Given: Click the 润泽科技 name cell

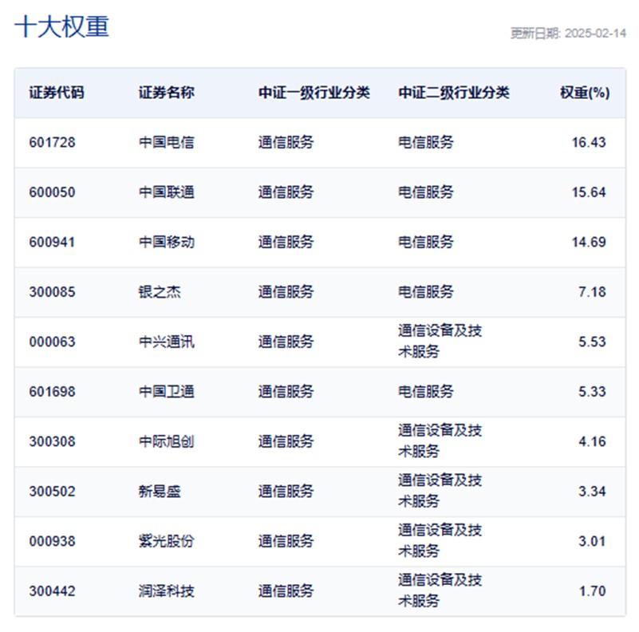Looking at the screenshot, I should [166, 591].
